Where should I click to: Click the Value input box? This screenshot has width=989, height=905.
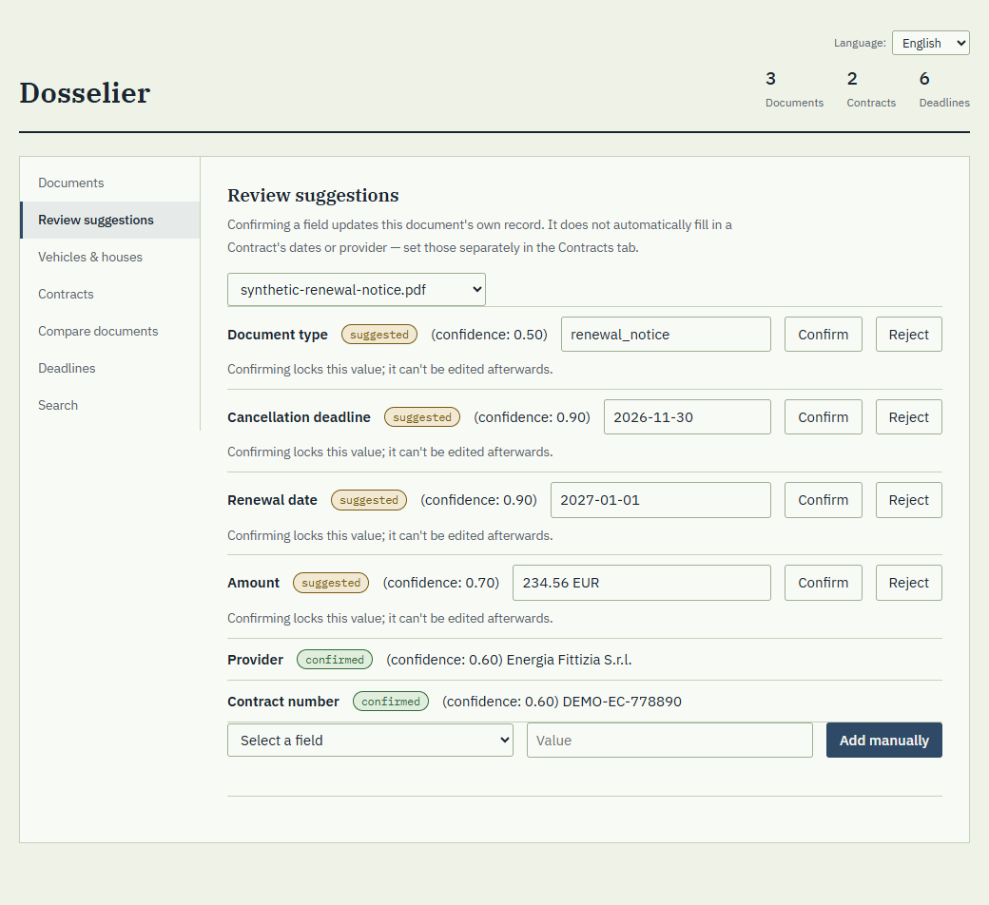[x=669, y=740]
